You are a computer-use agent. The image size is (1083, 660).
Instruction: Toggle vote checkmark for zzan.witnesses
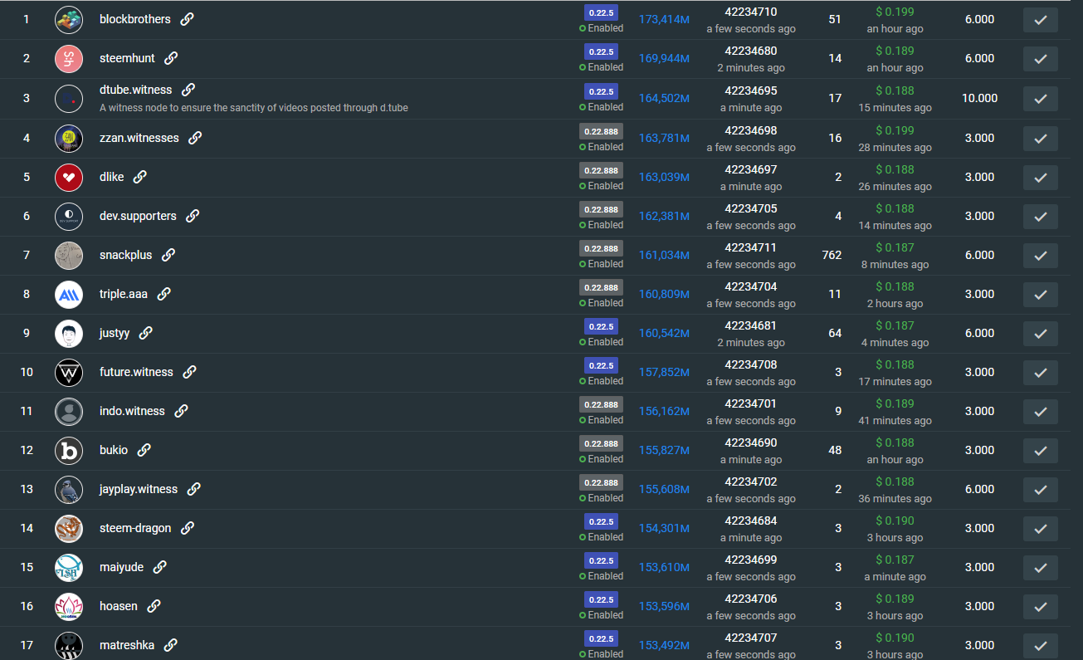pyautogui.click(x=1041, y=139)
